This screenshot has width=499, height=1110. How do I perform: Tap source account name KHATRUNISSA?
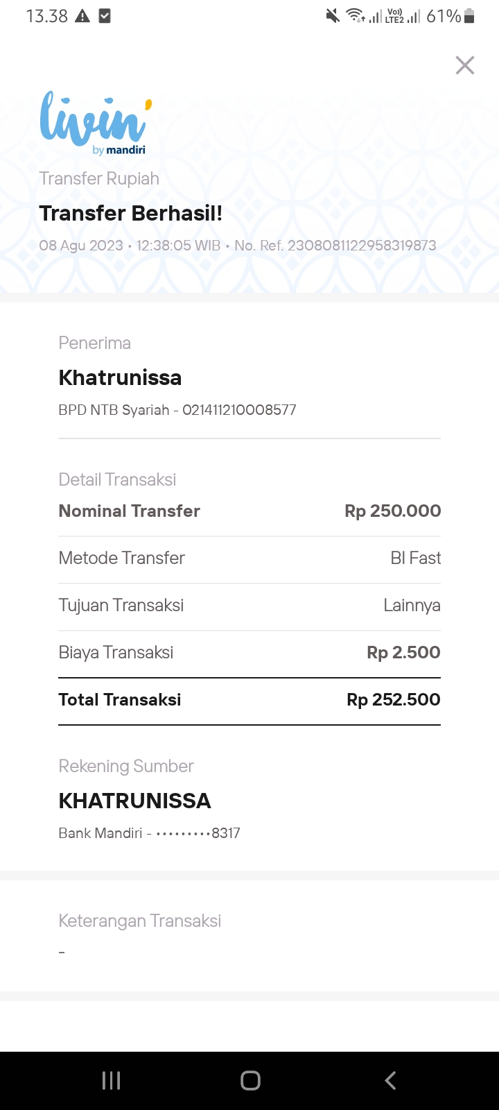[x=134, y=801]
